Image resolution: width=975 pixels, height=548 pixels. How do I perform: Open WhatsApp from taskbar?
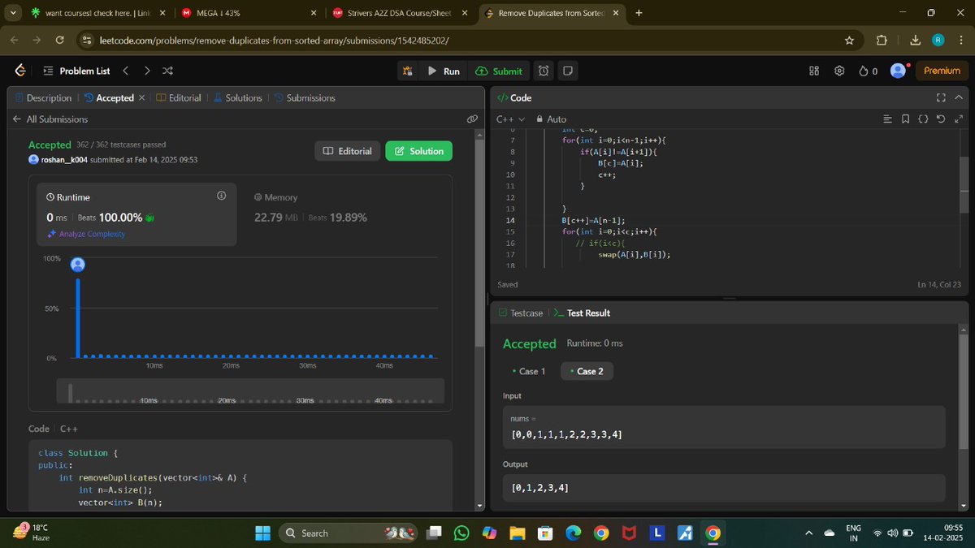click(x=461, y=533)
